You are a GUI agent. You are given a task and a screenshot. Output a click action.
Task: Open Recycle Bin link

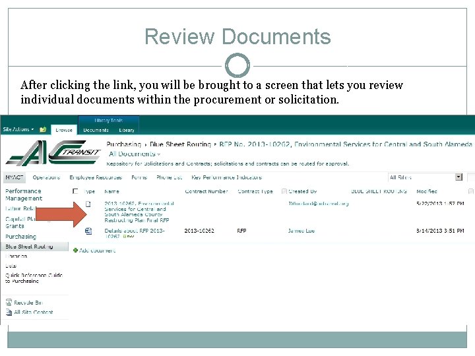(x=28, y=303)
